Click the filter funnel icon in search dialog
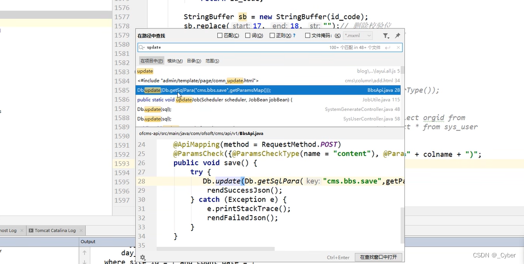 386,36
